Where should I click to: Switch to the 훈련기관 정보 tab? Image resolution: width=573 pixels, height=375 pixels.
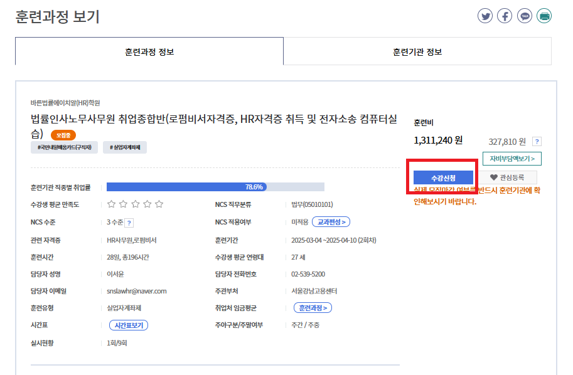417,51
